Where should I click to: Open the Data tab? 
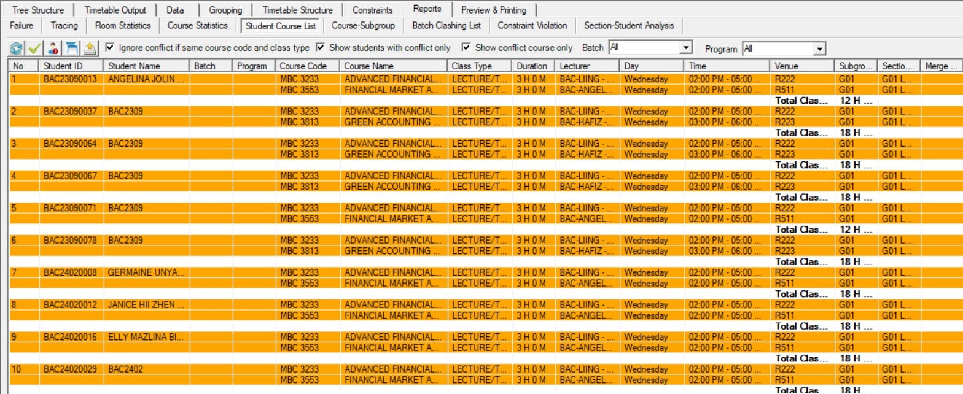click(x=175, y=10)
